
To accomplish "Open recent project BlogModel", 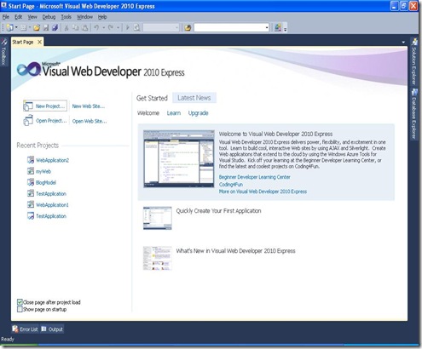I will (46, 182).
